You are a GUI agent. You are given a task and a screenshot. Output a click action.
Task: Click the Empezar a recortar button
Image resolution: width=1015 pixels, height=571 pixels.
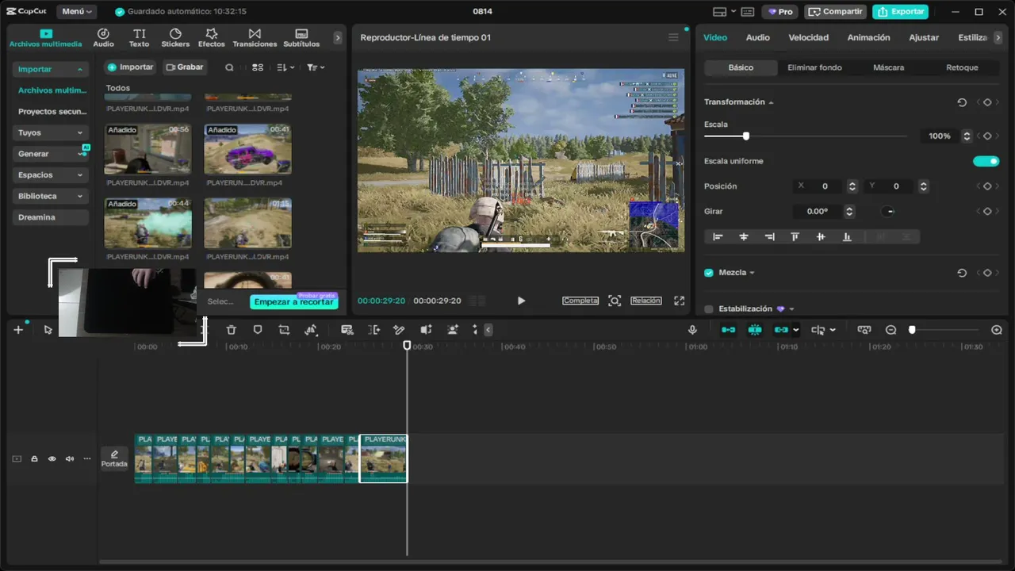tap(294, 301)
